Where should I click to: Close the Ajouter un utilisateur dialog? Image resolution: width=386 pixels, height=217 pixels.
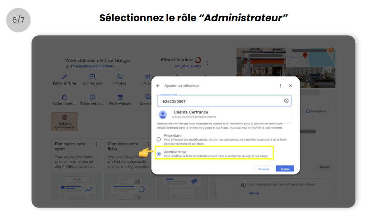coord(290,85)
